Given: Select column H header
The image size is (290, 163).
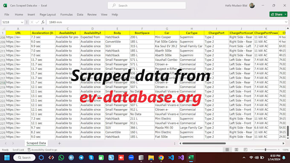Looking at the screenshot, I should (191, 29).
